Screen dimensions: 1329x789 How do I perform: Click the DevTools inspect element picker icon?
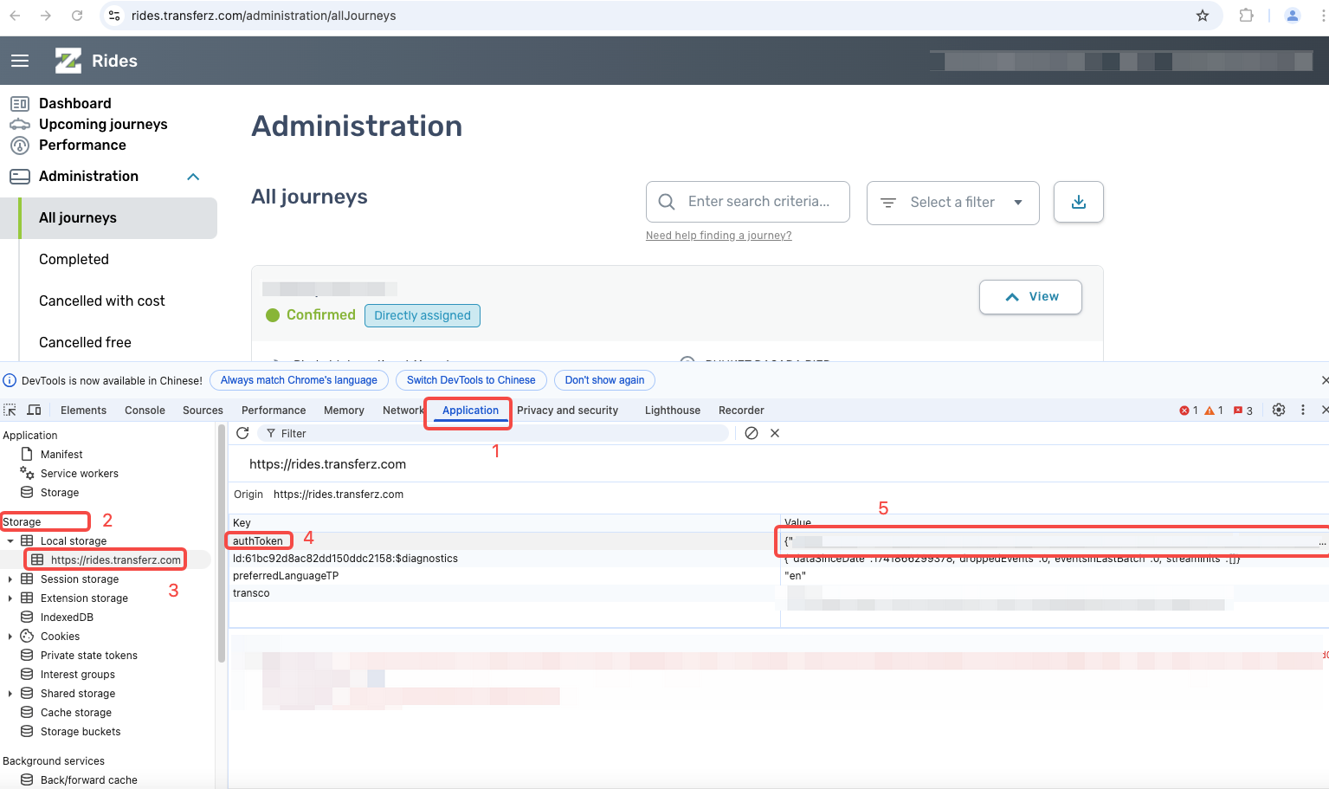click(x=10, y=410)
